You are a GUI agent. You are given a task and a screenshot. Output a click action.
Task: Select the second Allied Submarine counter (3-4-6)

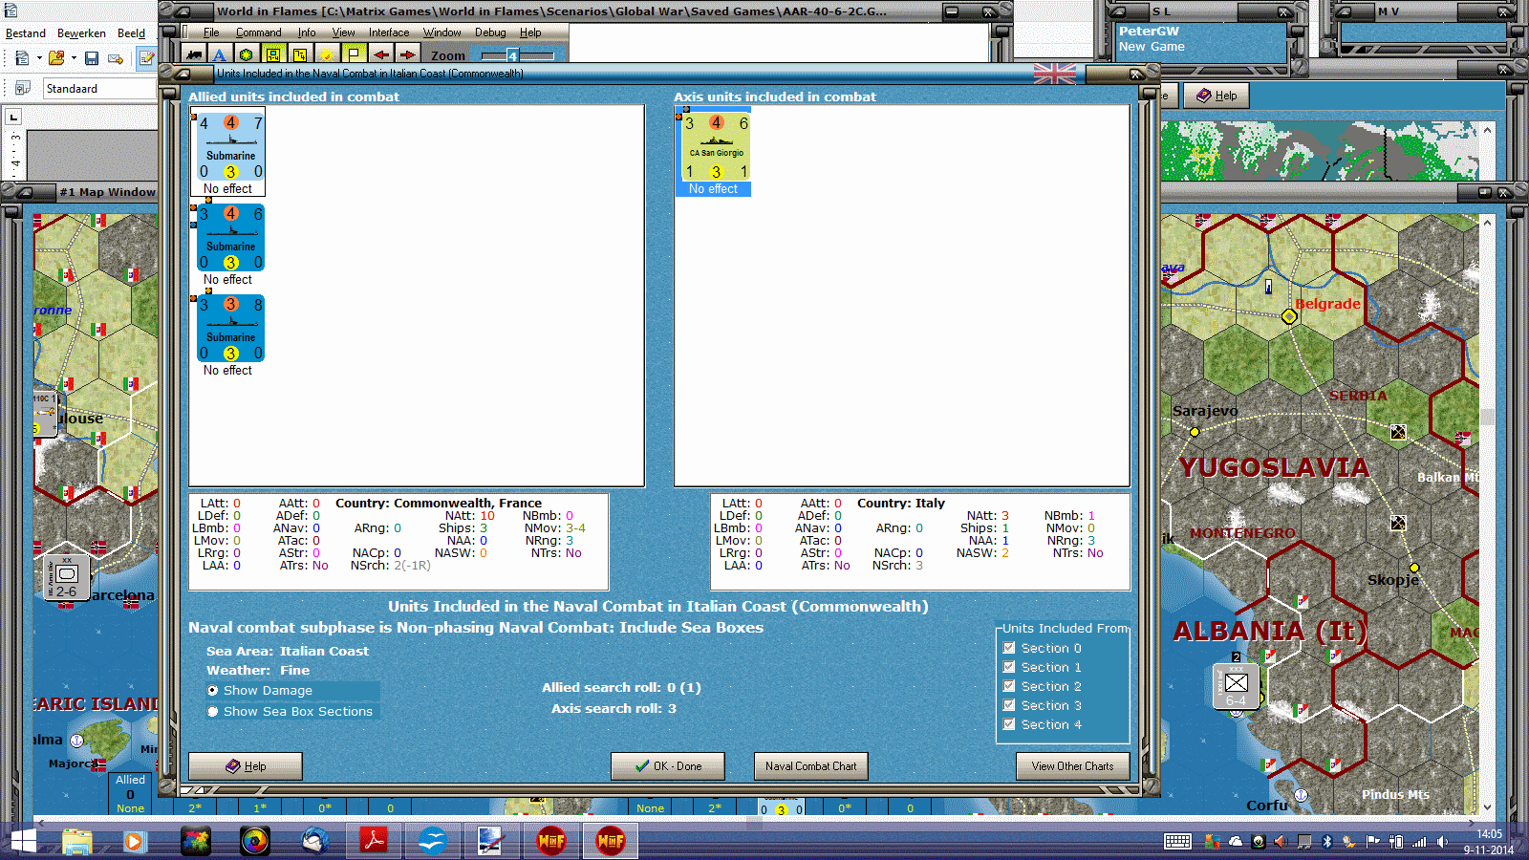click(x=230, y=238)
